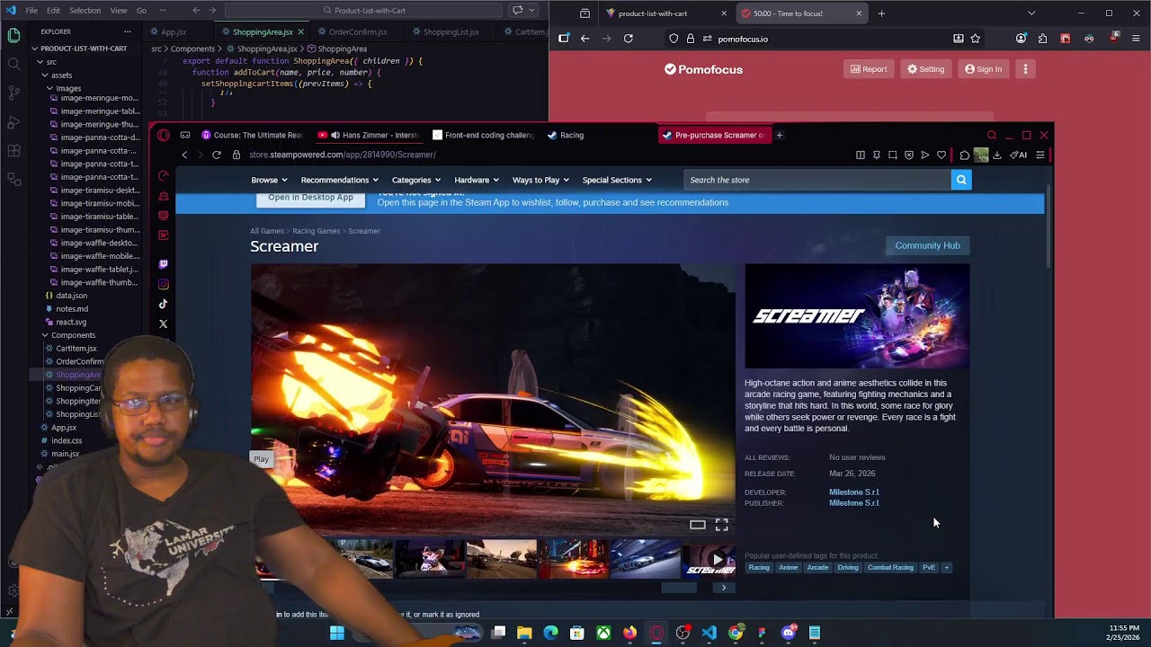Expand Browse dropdown in Steam store
1151x647 pixels.
click(x=269, y=180)
